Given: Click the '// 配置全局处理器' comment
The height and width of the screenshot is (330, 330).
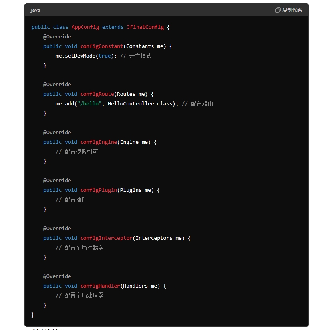Looking at the screenshot, I should [80, 296].
